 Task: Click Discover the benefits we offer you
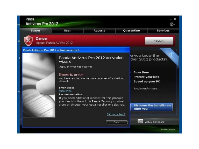pyautogui.click(x=151, y=107)
